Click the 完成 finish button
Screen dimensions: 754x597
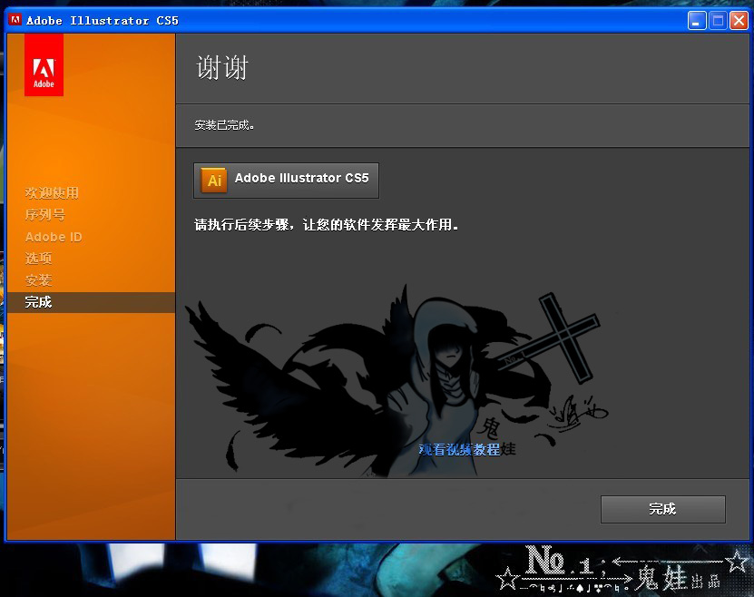pos(662,509)
